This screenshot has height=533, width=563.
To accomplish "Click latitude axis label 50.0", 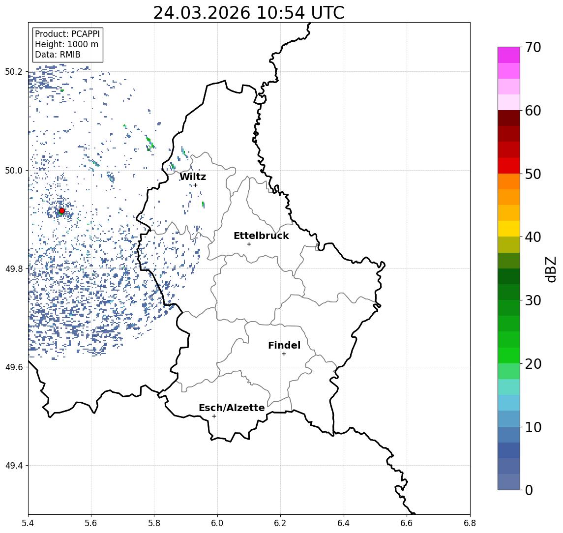I will coord(14,170).
